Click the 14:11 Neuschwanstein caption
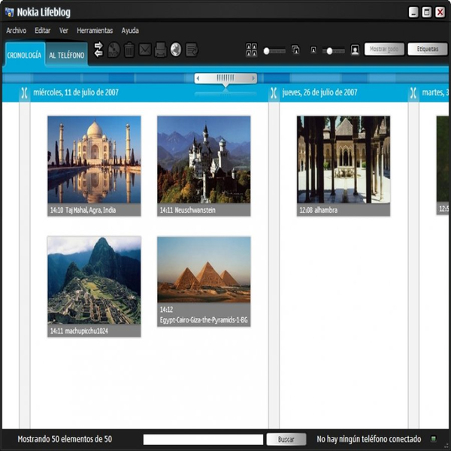This screenshot has width=451, height=451. 187,210
